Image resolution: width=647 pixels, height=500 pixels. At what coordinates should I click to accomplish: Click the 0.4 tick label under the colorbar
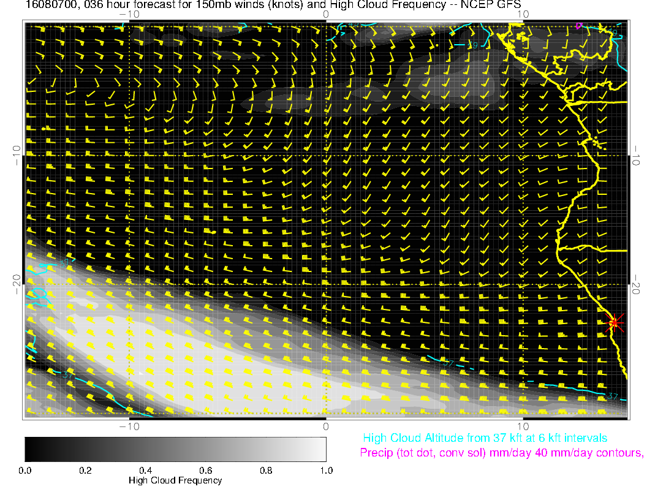pyautogui.click(x=145, y=471)
